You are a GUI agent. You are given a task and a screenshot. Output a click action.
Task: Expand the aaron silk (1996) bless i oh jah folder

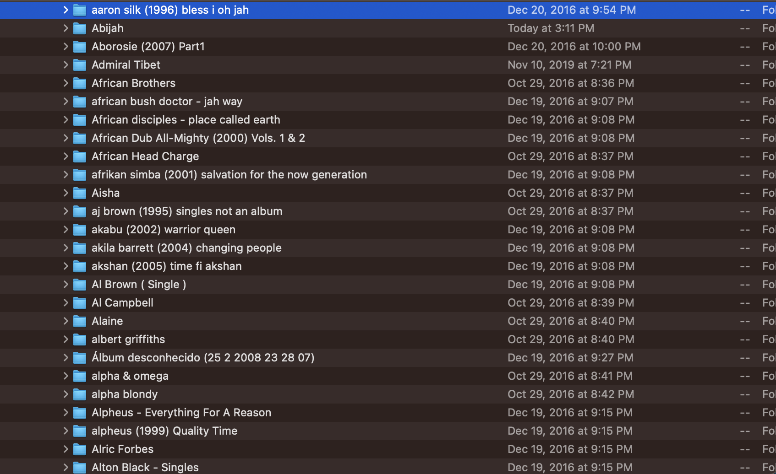pyautogui.click(x=66, y=10)
